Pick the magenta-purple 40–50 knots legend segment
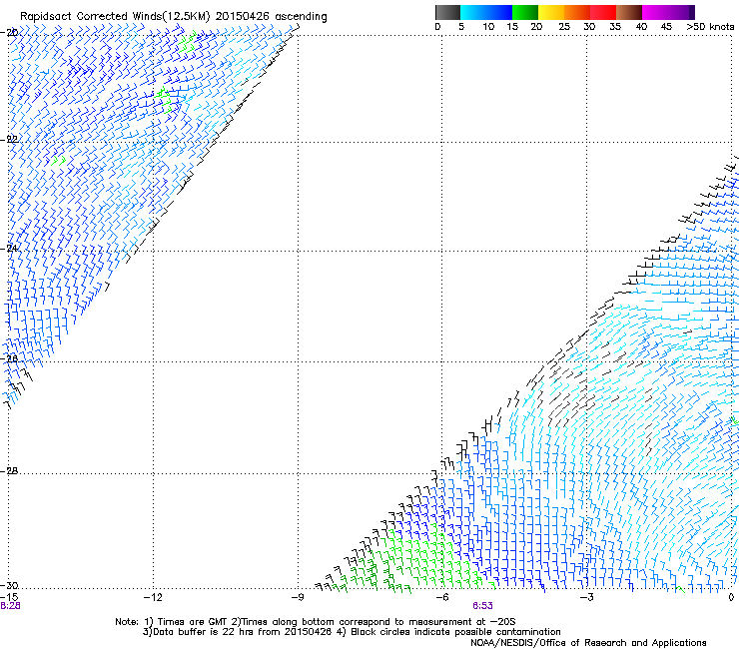Screen dimensions: 739x649 (x=668, y=12)
